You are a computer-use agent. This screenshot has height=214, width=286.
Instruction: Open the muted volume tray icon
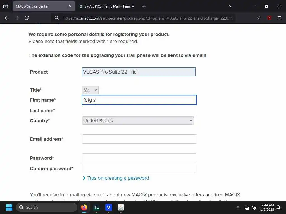pos(254,207)
